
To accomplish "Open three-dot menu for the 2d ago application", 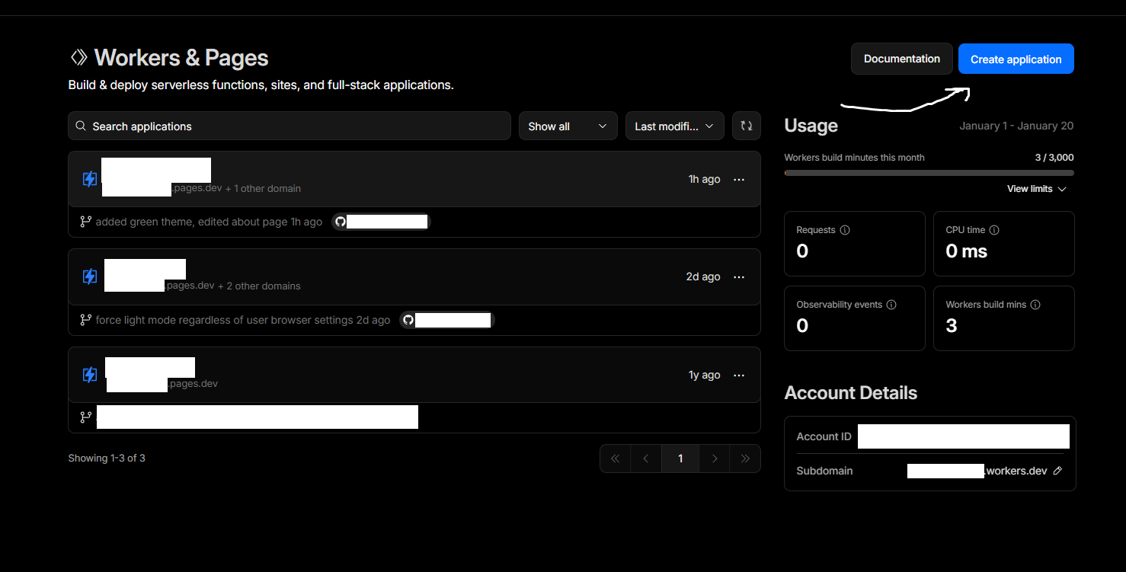I will click(738, 277).
